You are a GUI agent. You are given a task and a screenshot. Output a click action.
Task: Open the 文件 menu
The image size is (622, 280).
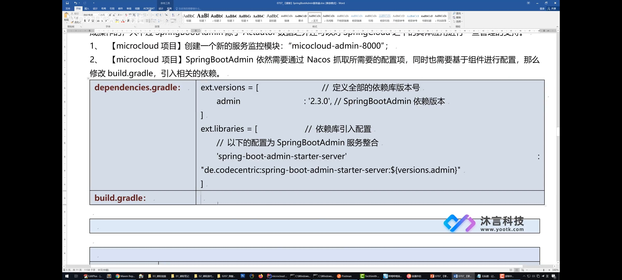pos(68,9)
